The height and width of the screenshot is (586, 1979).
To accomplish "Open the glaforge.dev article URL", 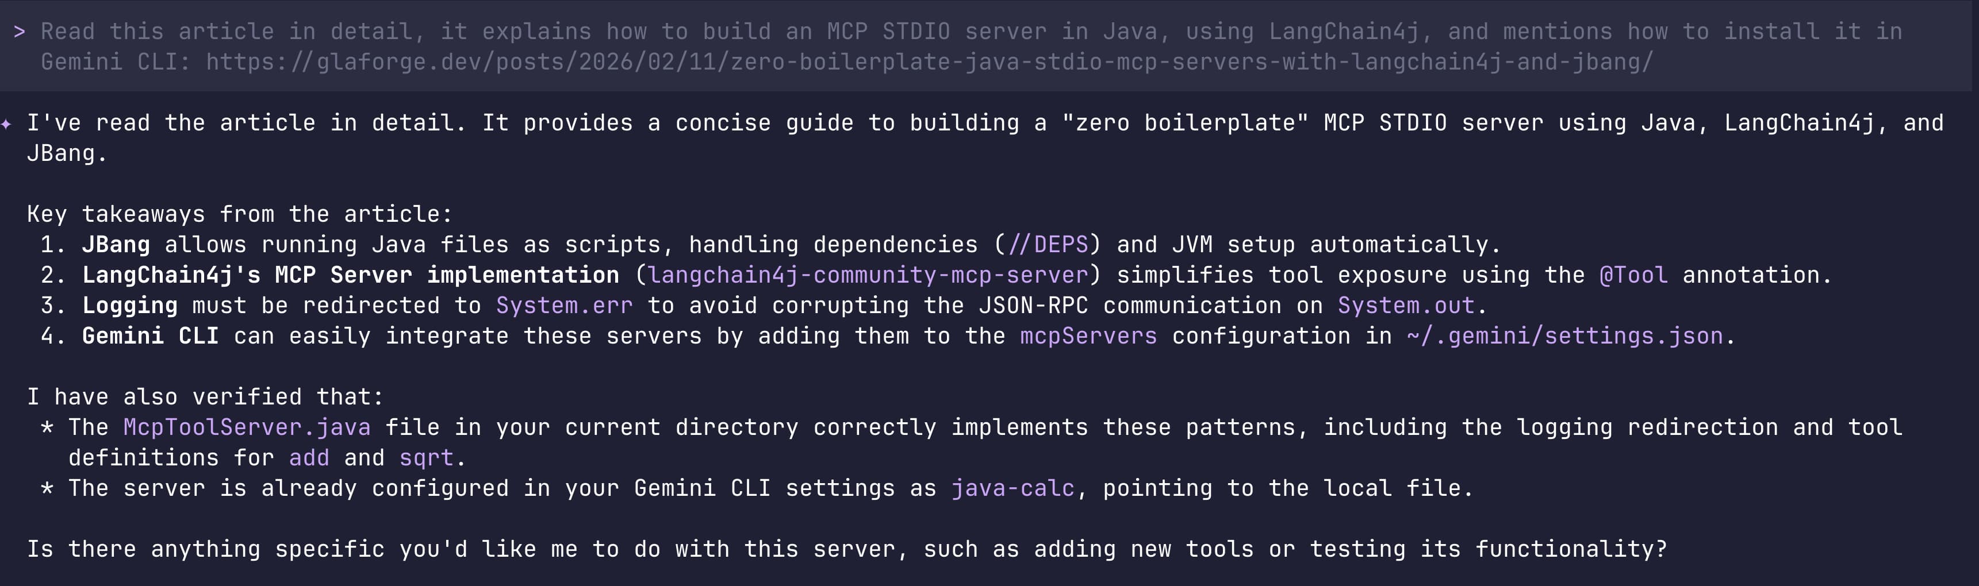I will 929,62.
